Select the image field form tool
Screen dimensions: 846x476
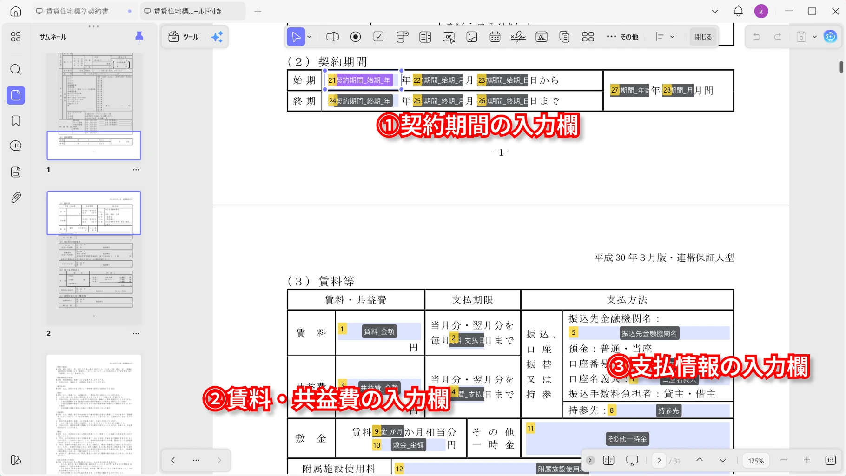472,37
